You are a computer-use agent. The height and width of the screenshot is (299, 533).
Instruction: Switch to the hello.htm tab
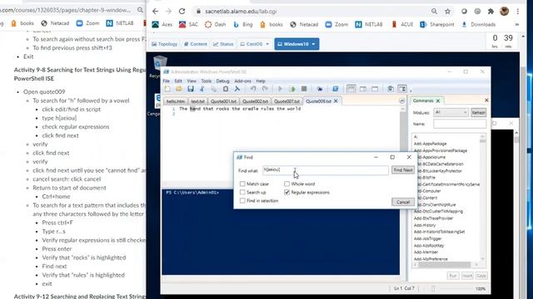pyautogui.click(x=176, y=101)
